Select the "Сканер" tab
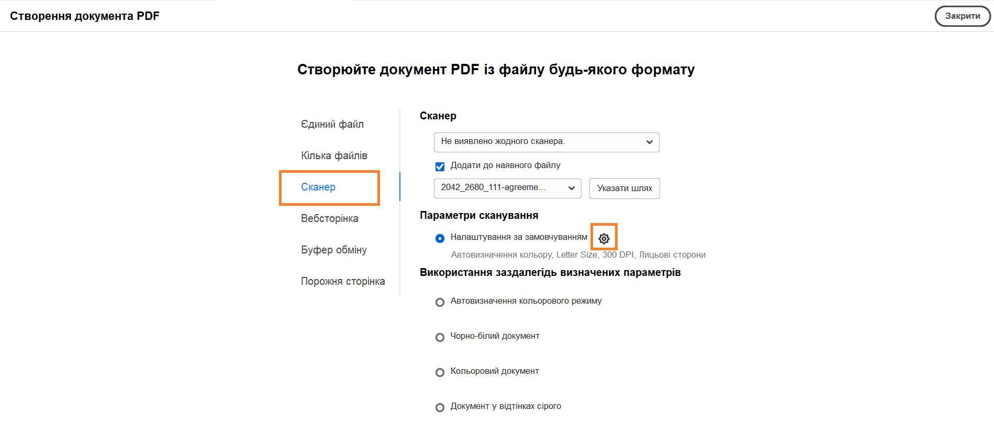 pyautogui.click(x=318, y=187)
